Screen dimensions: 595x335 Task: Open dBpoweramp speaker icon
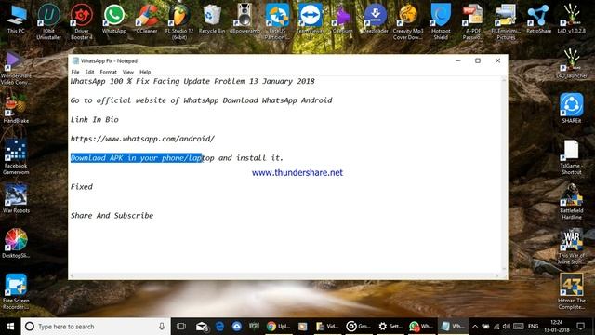[x=245, y=19]
